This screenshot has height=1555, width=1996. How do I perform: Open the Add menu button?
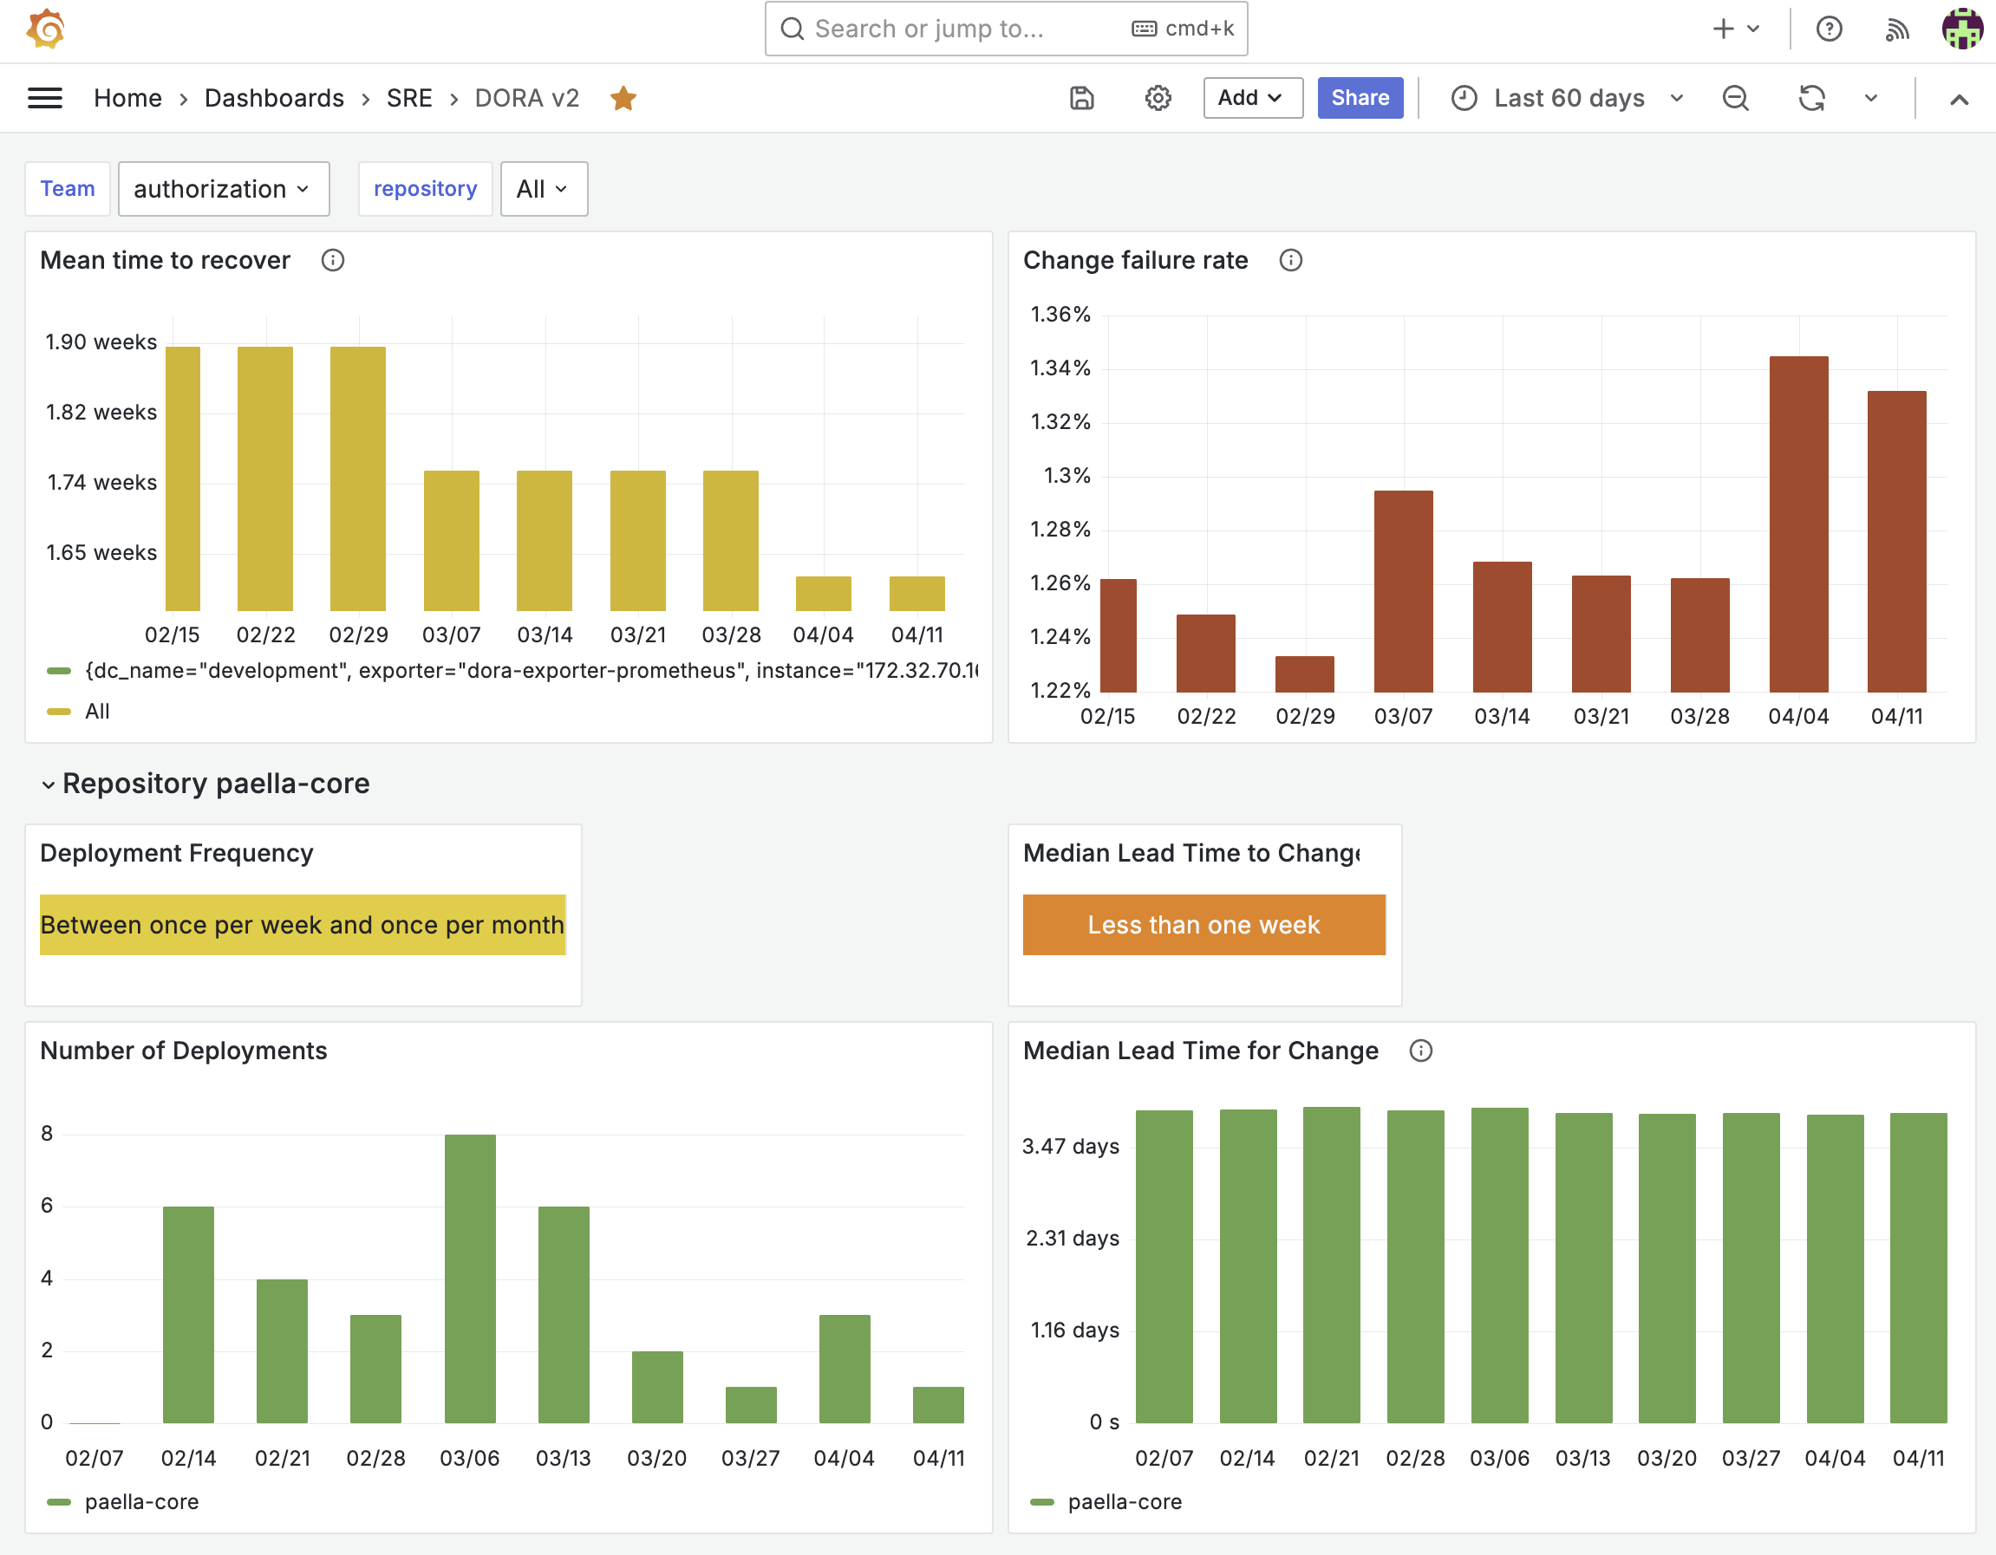point(1251,98)
